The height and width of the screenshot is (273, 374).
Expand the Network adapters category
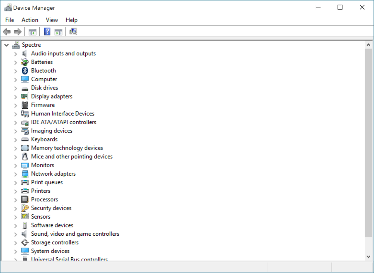[15, 174]
